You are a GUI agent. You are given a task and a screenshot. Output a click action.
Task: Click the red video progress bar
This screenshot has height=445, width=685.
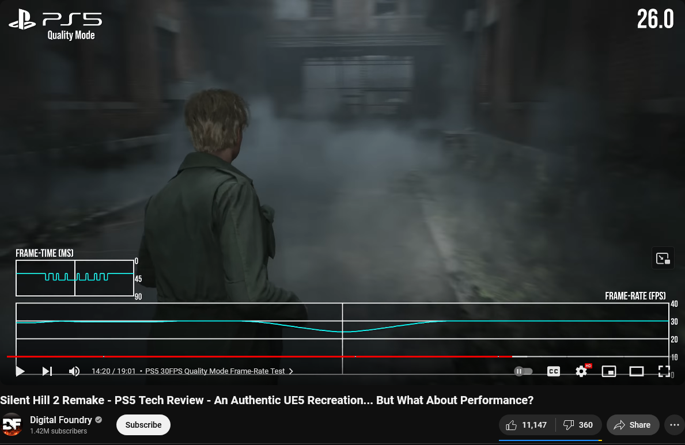[x=259, y=357]
